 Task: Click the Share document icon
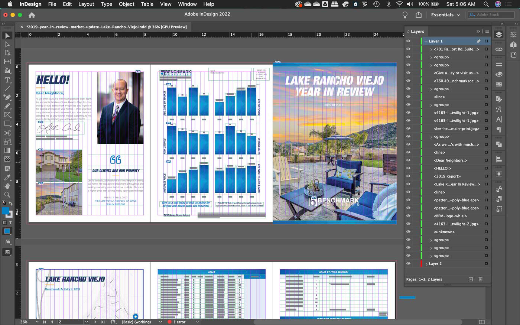[419, 15]
